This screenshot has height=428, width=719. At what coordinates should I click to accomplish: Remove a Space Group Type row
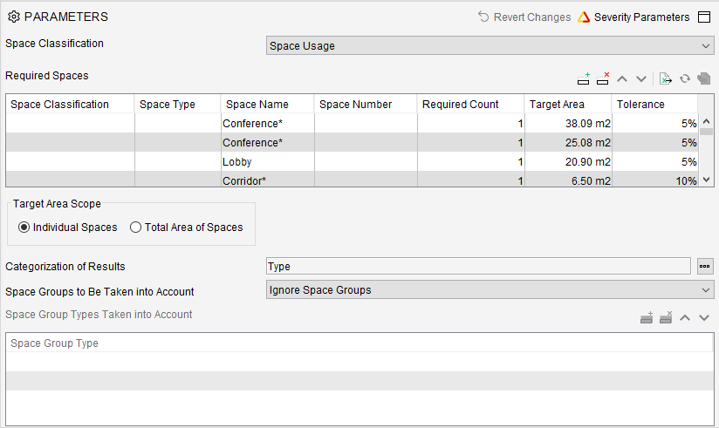click(x=666, y=317)
